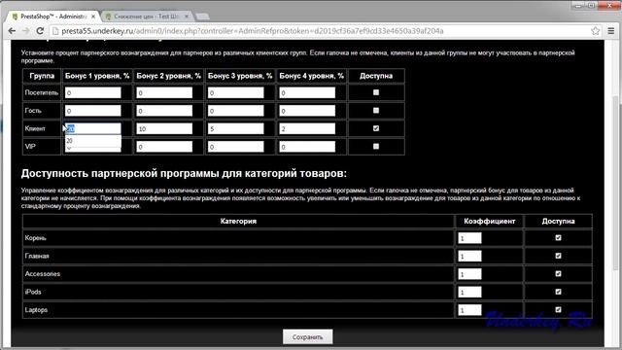Bookmark this page with star icon

coord(595,31)
